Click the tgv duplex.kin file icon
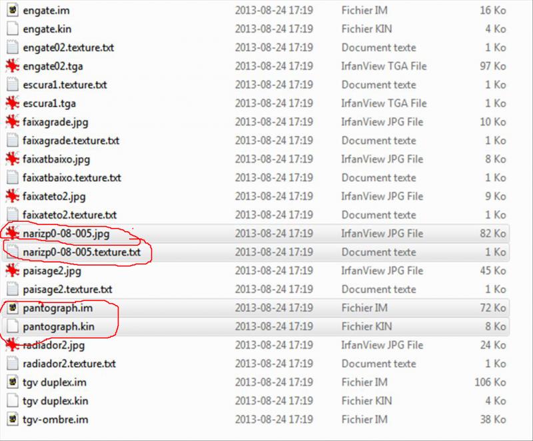Screen dimensions: 533x441 (12, 400)
